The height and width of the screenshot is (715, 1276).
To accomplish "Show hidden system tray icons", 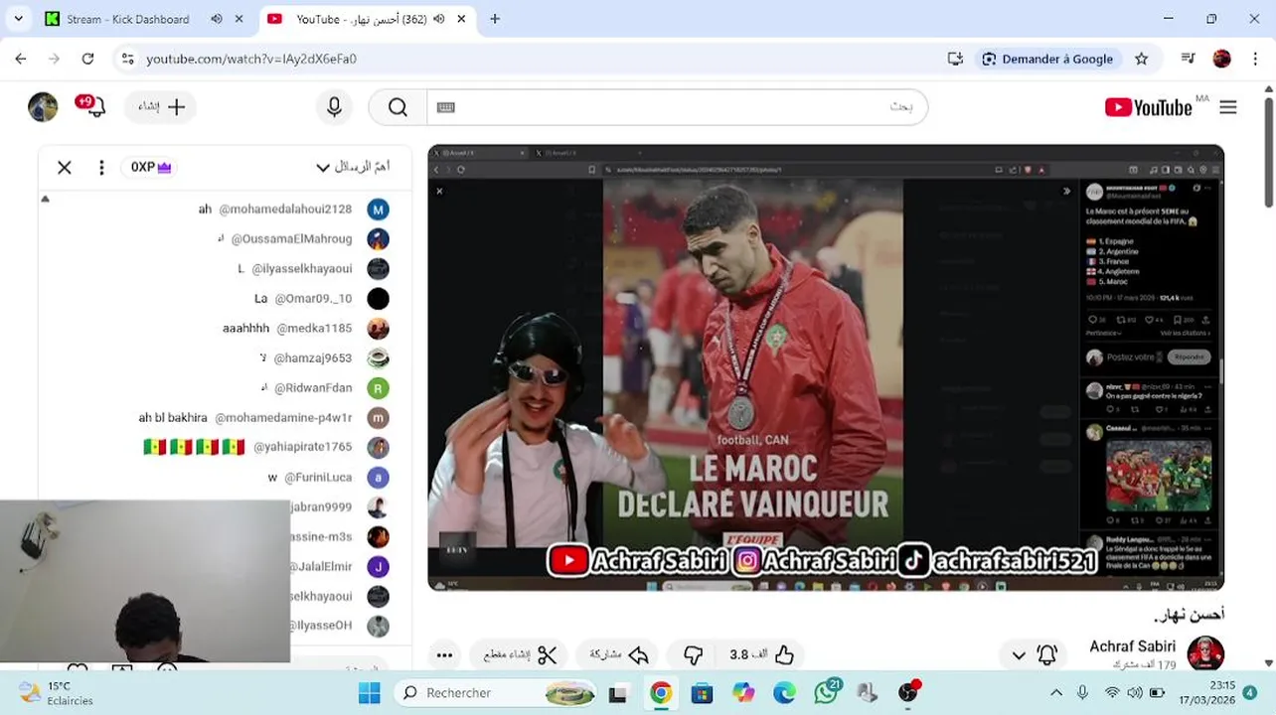I will click(1056, 692).
